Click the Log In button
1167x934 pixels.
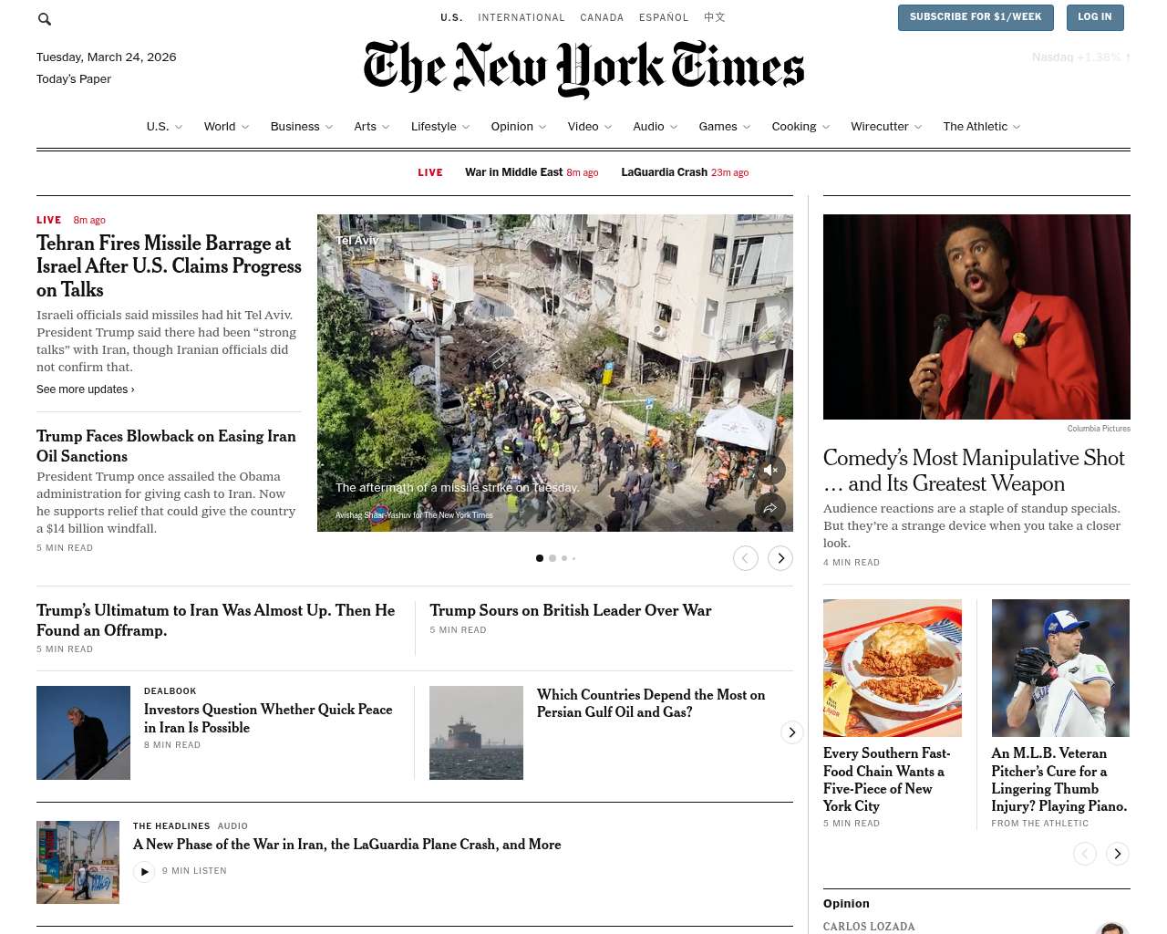(x=1094, y=17)
